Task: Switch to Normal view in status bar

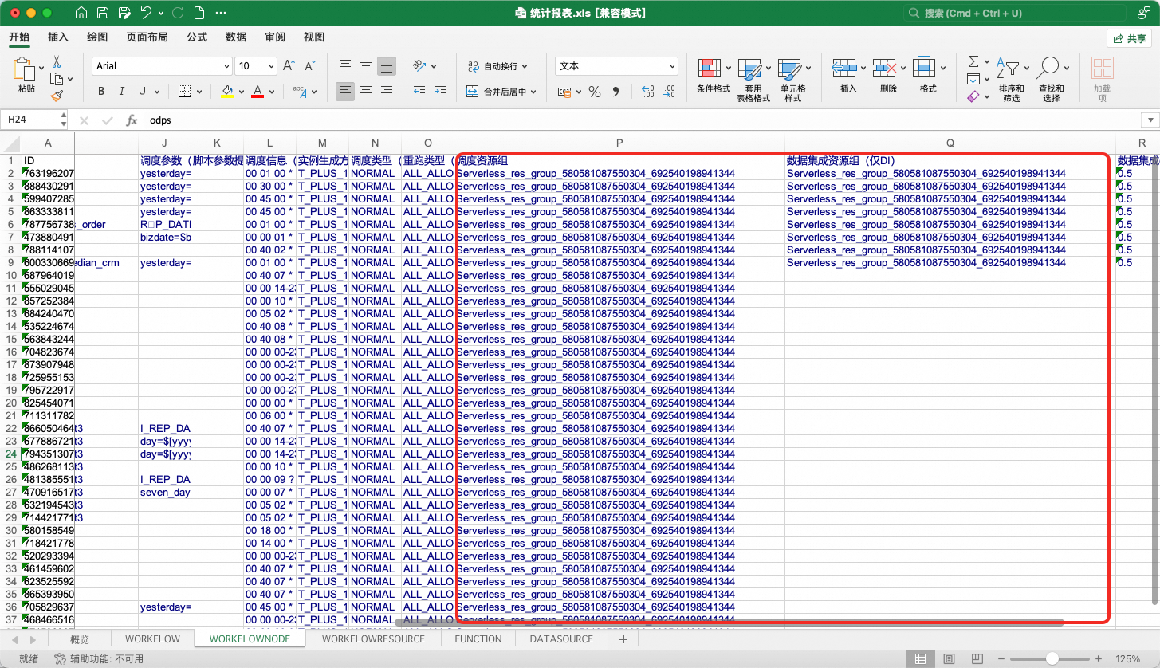Action: (x=920, y=659)
